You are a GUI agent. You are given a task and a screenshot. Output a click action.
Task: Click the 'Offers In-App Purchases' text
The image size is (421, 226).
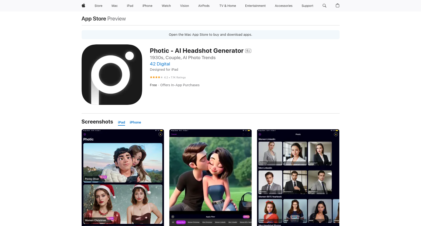point(180,85)
